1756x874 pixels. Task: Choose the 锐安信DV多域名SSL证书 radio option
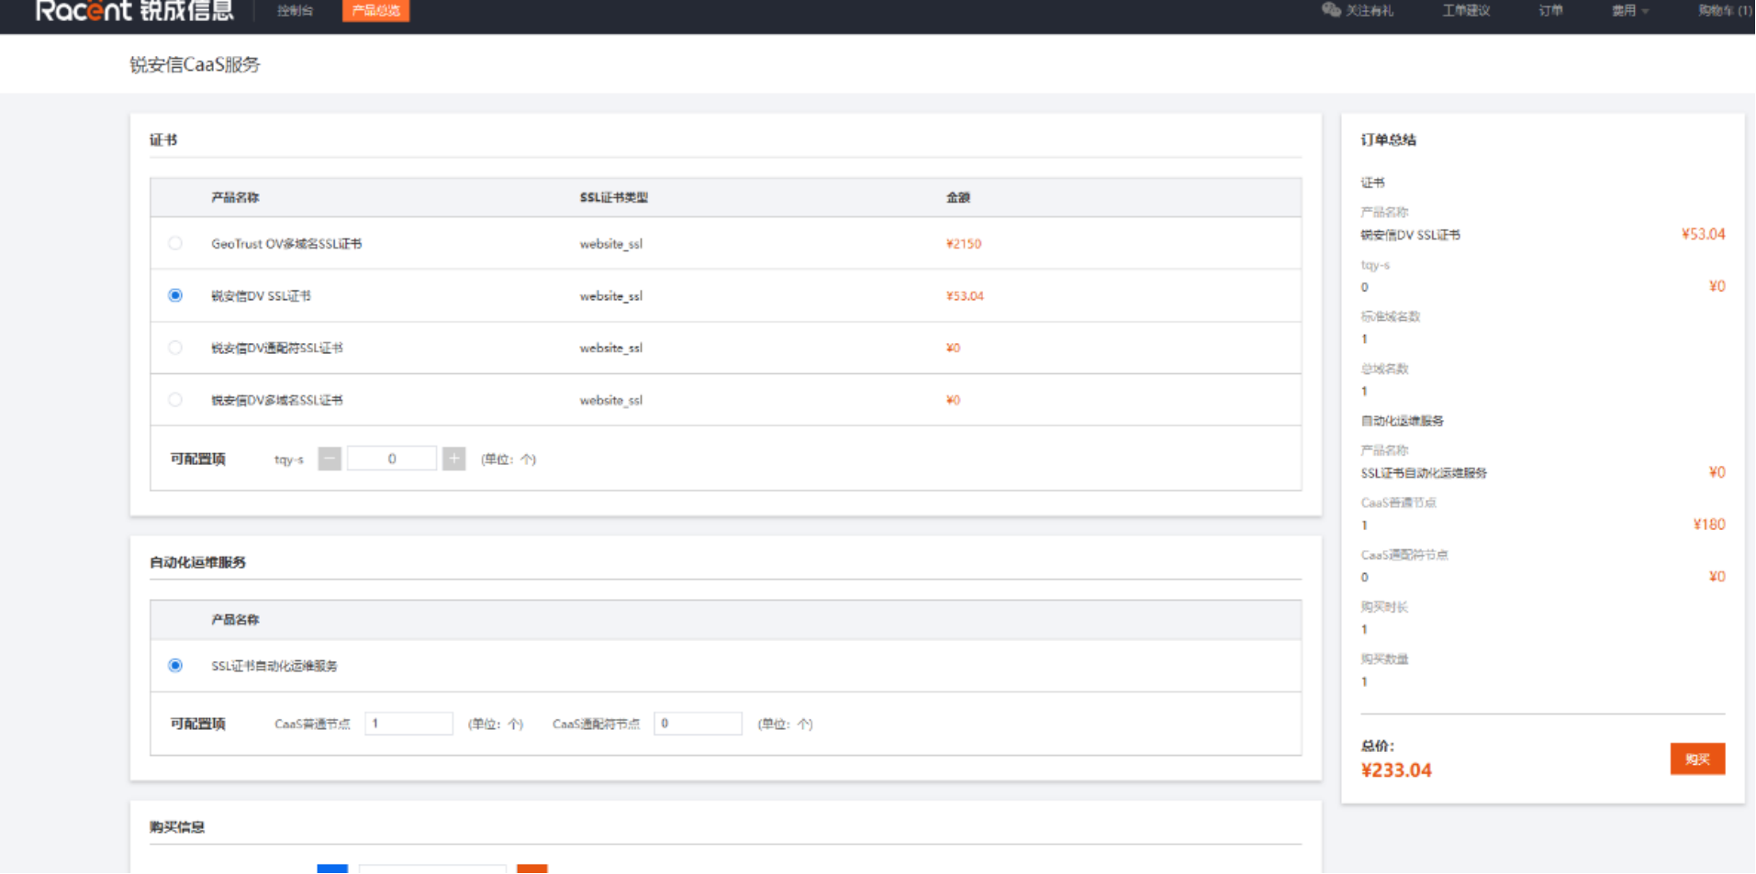[175, 400]
